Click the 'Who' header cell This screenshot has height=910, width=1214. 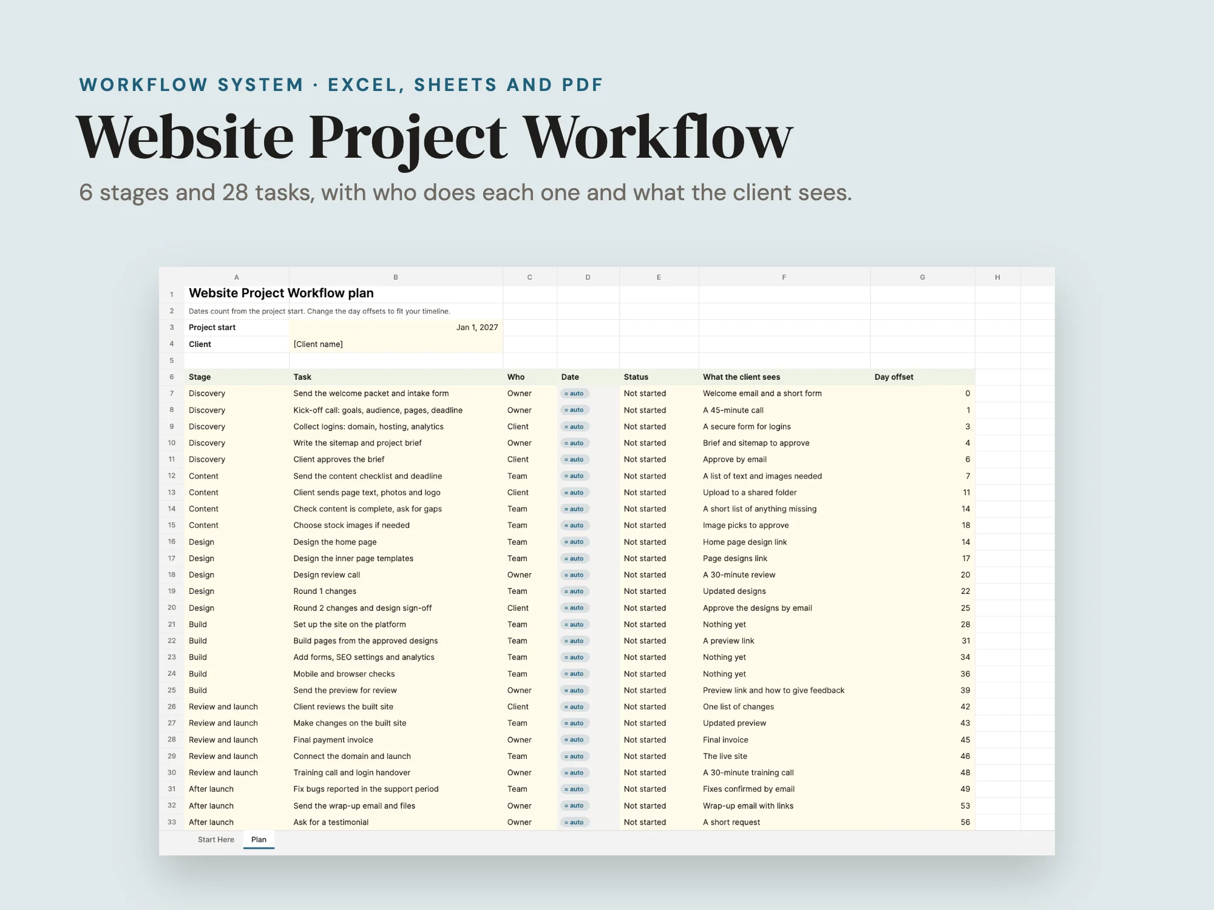point(529,377)
